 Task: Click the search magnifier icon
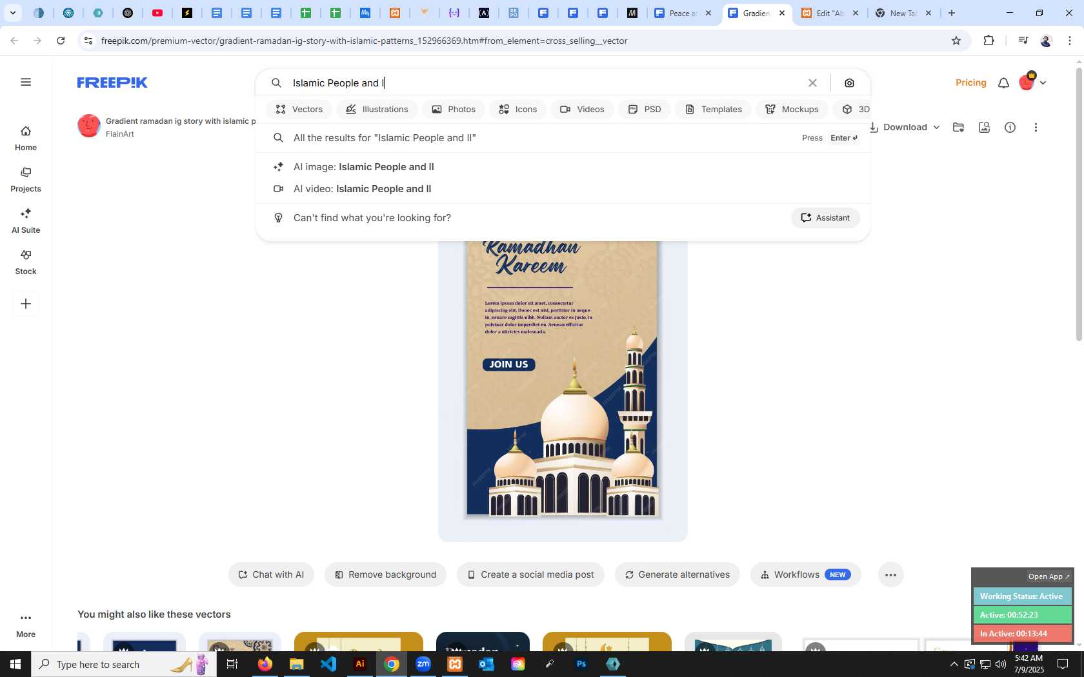pyautogui.click(x=276, y=83)
